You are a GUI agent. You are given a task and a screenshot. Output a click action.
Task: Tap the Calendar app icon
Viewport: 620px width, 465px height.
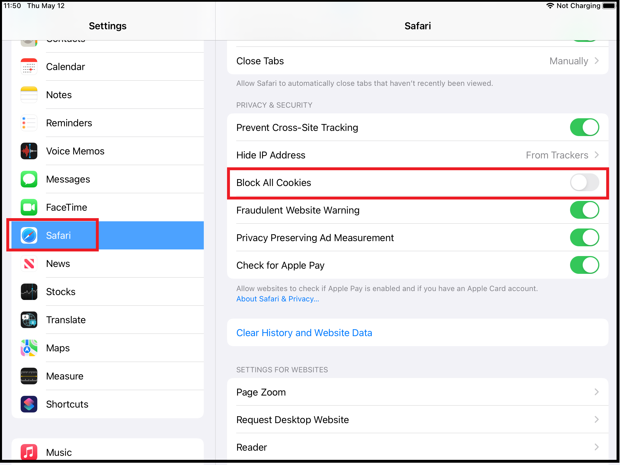29,67
